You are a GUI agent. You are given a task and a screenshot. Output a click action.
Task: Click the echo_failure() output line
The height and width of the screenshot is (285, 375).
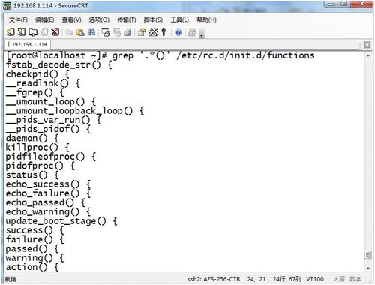coord(48,193)
